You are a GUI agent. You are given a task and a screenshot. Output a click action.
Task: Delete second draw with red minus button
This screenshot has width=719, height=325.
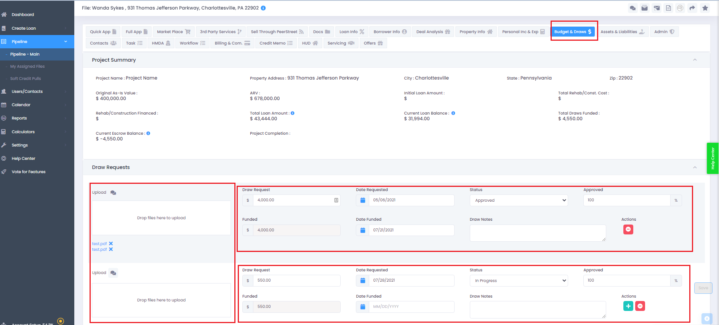coord(640,306)
